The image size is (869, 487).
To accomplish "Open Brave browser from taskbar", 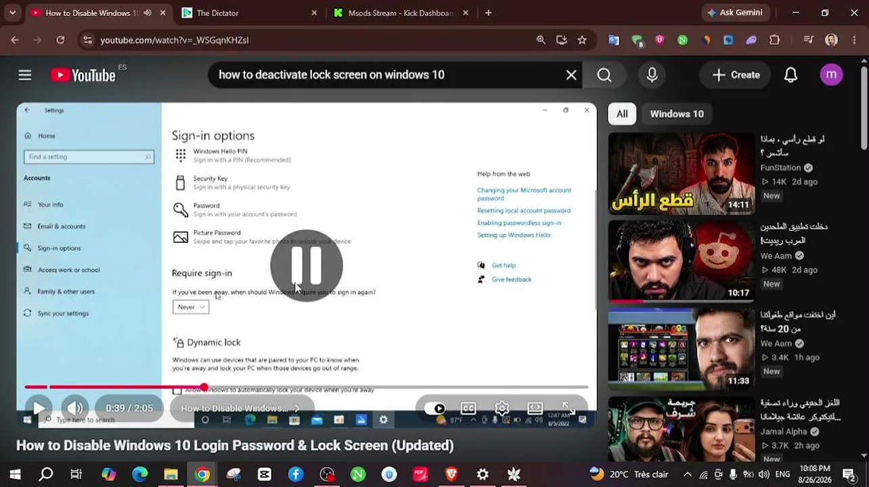I will (x=451, y=474).
